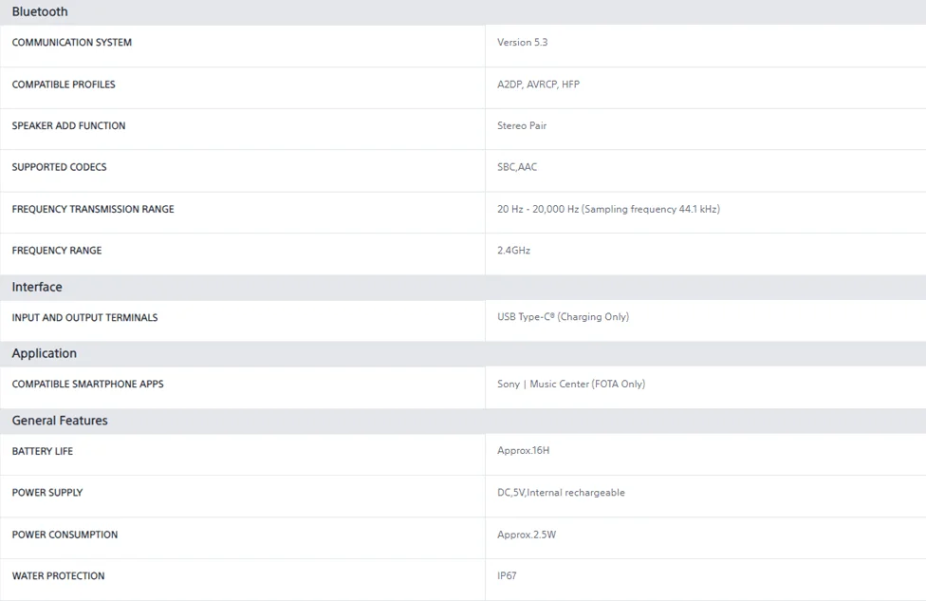Click the COMMUNICATION SYSTEM label
Image resolution: width=926 pixels, height=601 pixels.
coord(71,43)
